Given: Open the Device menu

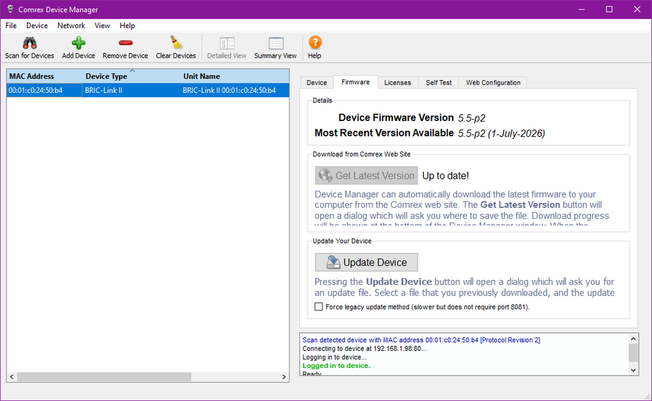Looking at the screenshot, I should (x=37, y=25).
